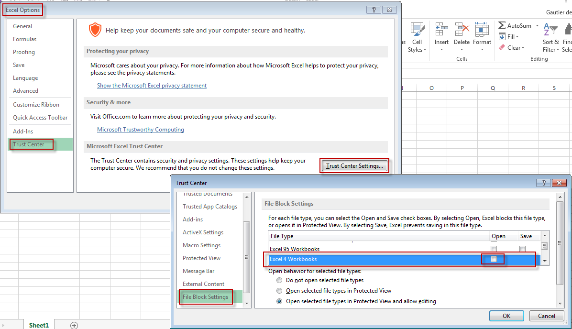Click the Delete cells icon
572x329 pixels.
(x=462, y=29)
